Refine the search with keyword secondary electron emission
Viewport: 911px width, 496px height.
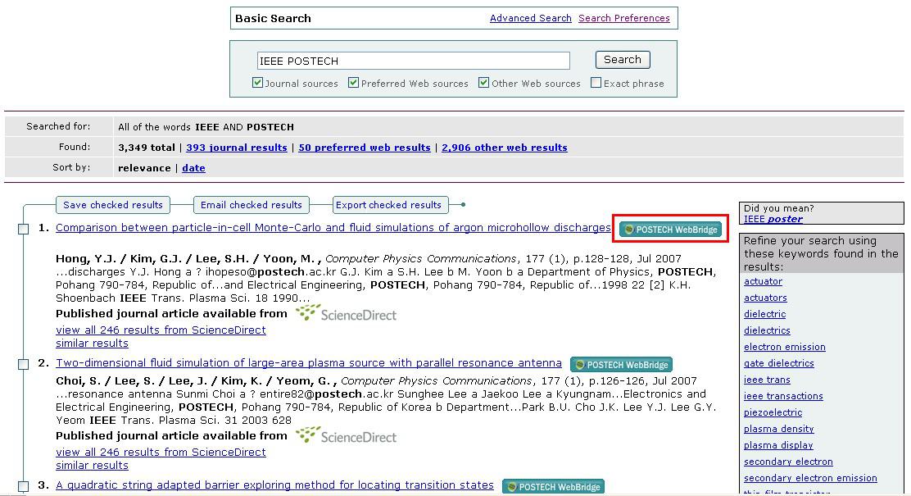tap(810, 478)
